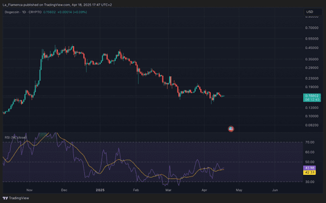This screenshot has height=203, width=326.
Task: Click the 60.00 RSI axis label
Action: point(310,152)
